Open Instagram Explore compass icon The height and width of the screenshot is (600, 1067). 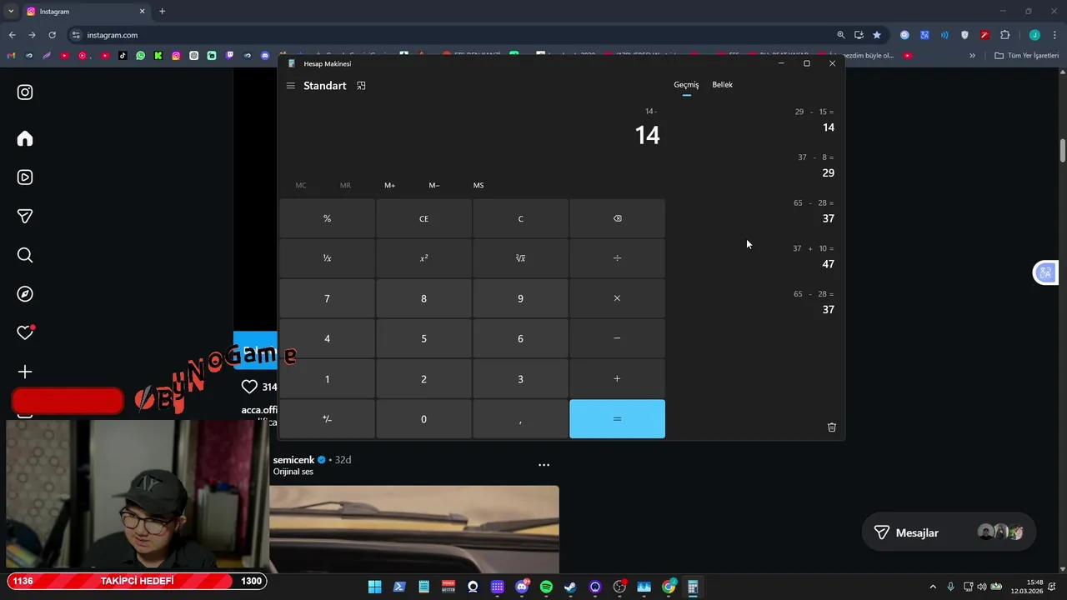25,294
